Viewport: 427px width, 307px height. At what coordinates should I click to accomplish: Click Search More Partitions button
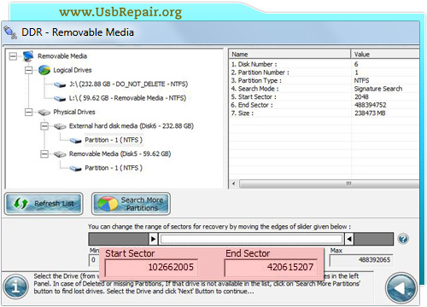[x=131, y=204]
